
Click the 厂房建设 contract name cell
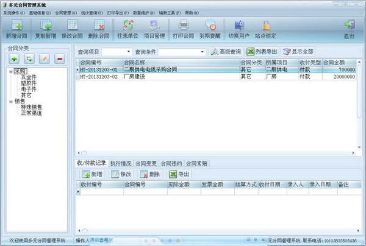tap(181, 77)
